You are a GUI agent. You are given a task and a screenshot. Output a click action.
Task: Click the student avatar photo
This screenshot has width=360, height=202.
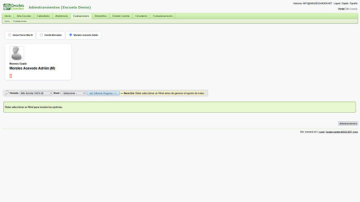[x=17, y=53]
